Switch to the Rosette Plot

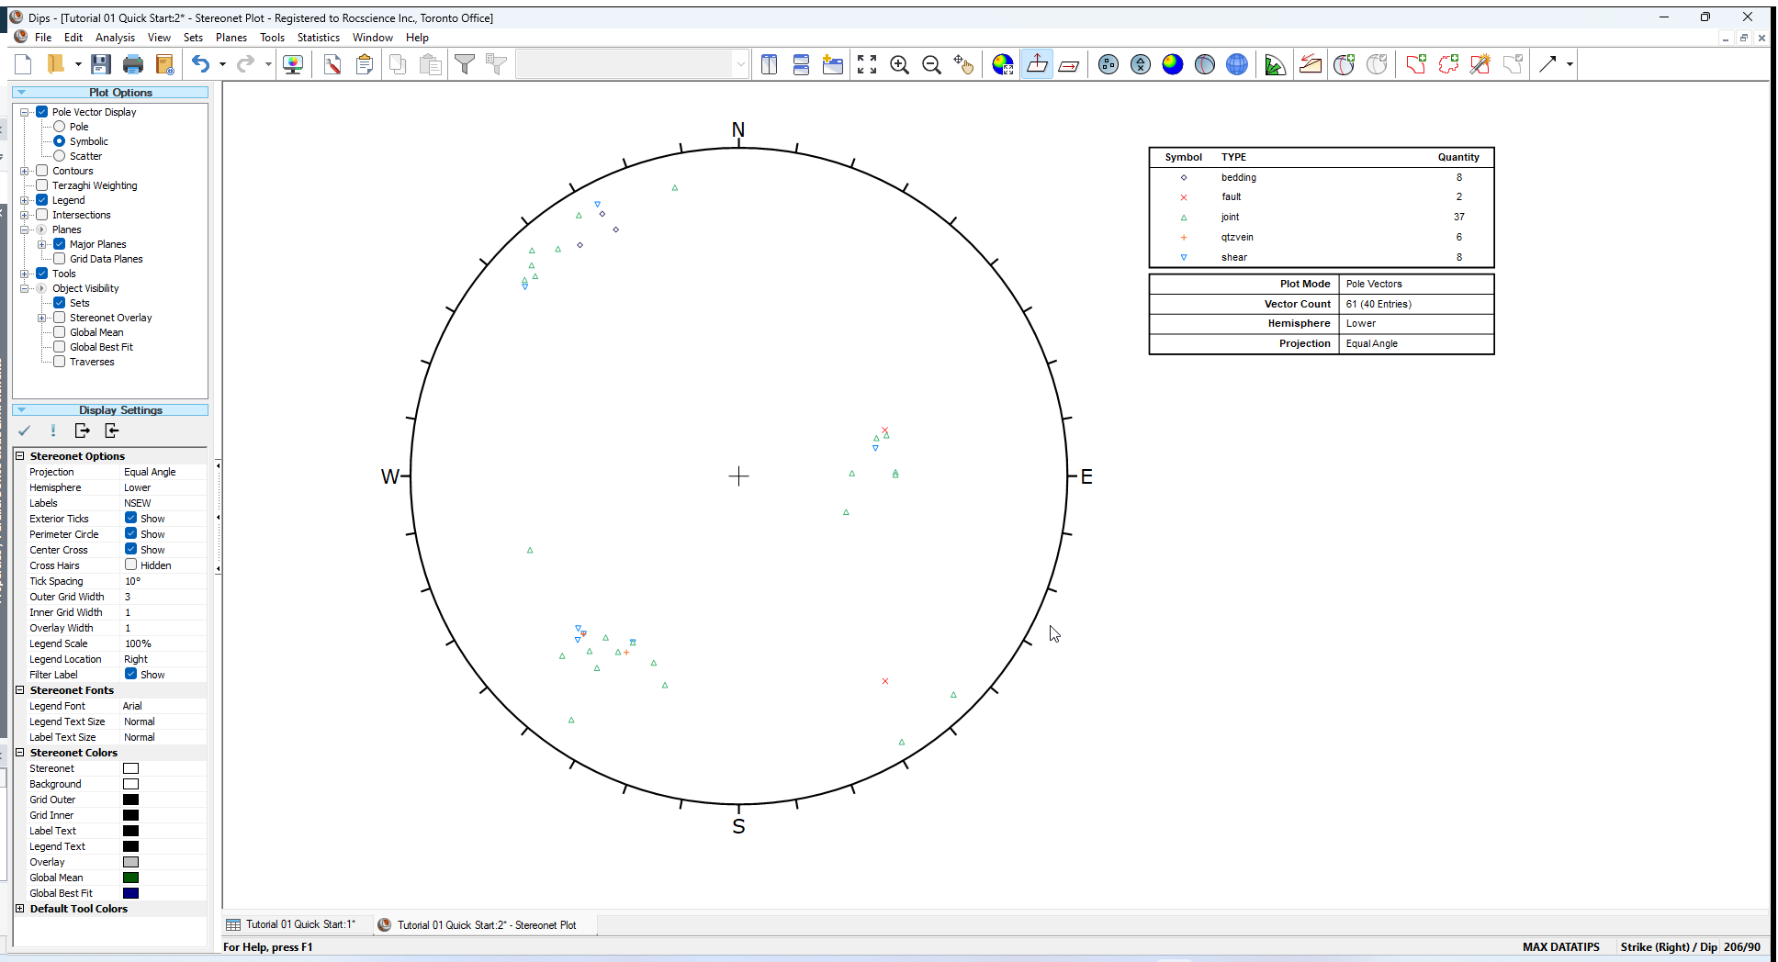(1275, 64)
